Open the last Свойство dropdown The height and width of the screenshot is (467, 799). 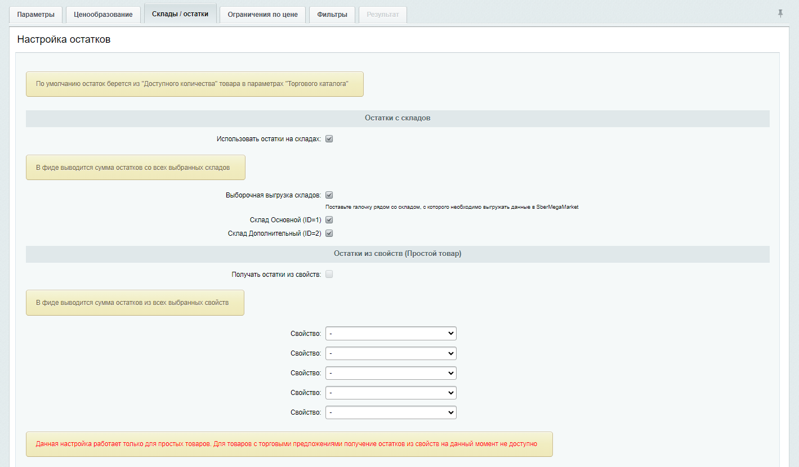pos(391,412)
